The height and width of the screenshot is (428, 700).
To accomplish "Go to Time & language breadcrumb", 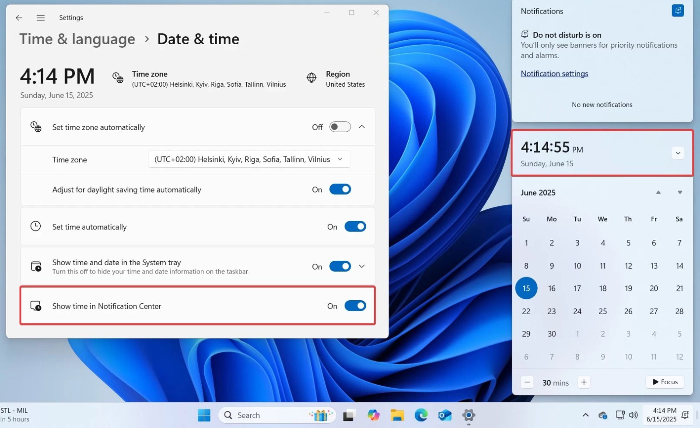I will tap(77, 39).
